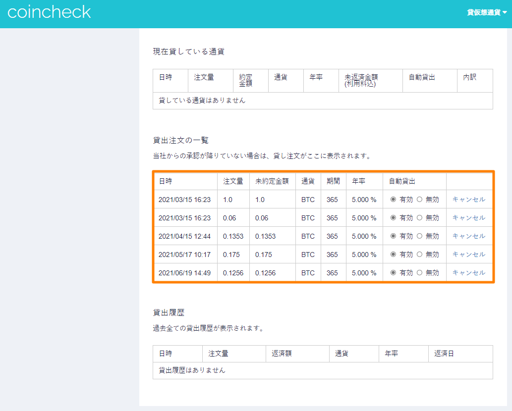Click the 返済額 column header
The width and height of the screenshot is (512, 411).
tap(282, 353)
